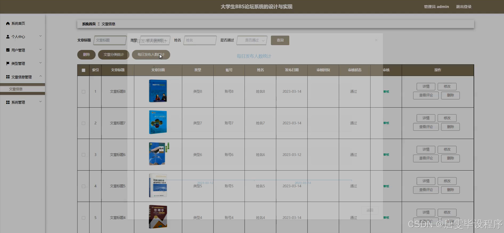
Task: Check the row 4 checkbox for 文章标题5
Action: (x=84, y=186)
